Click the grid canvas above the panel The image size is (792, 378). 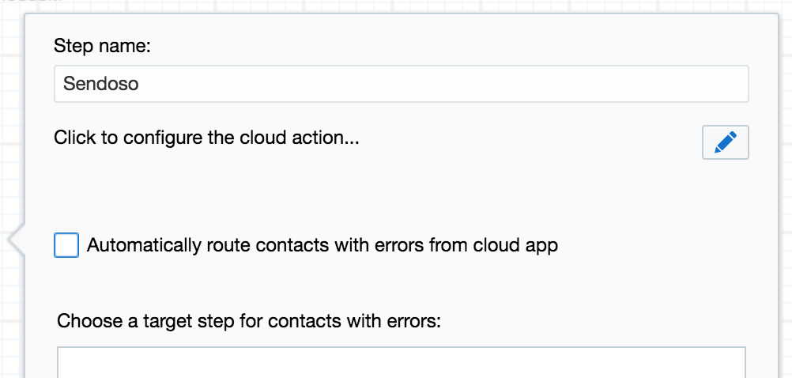395,6
